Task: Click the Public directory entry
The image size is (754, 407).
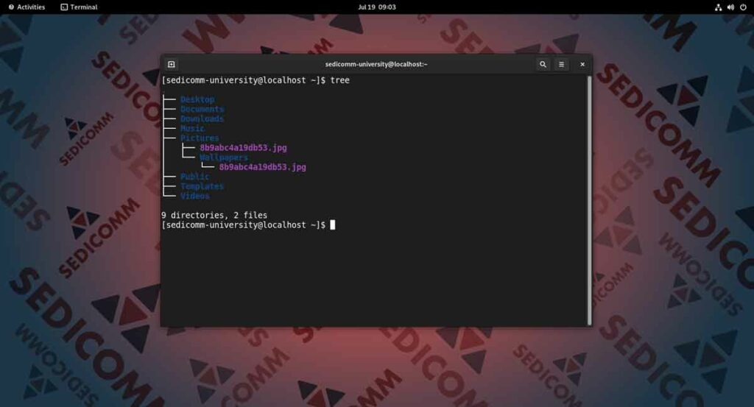Action: (194, 177)
